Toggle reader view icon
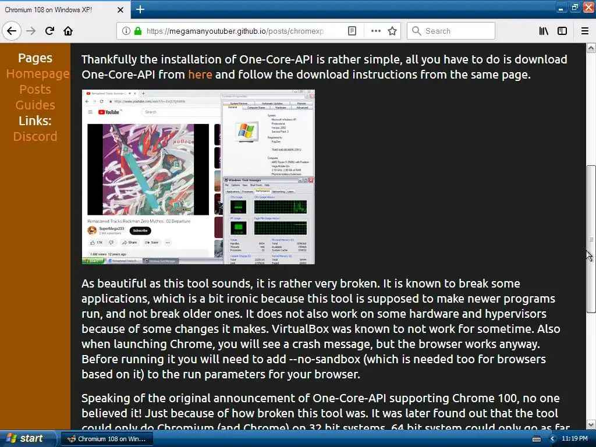This screenshot has width=596, height=447. 352,31
